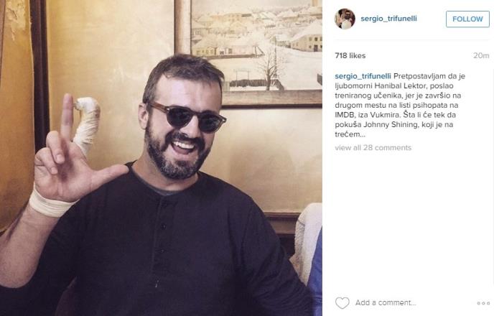Click the framed snowy village painting
This screenshot has height=316, width=494.
pyautogui.click(x=248, y=53)
